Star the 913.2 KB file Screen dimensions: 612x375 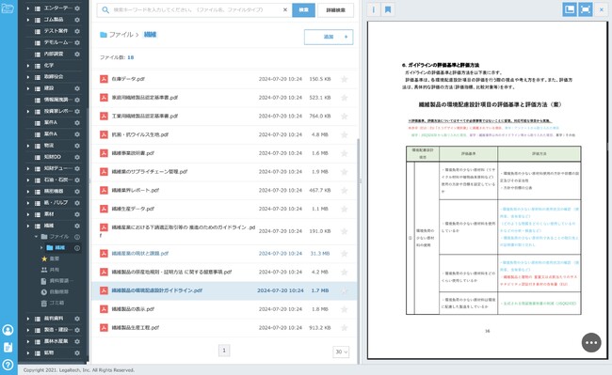pos(345,328)
